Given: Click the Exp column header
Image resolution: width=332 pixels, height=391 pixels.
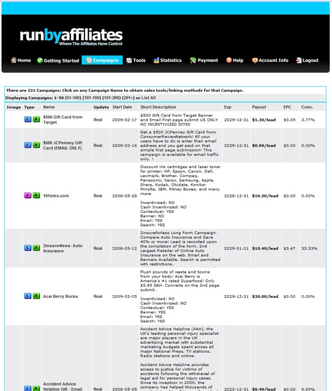Looking at the screenshot, I should click(228, 107).
